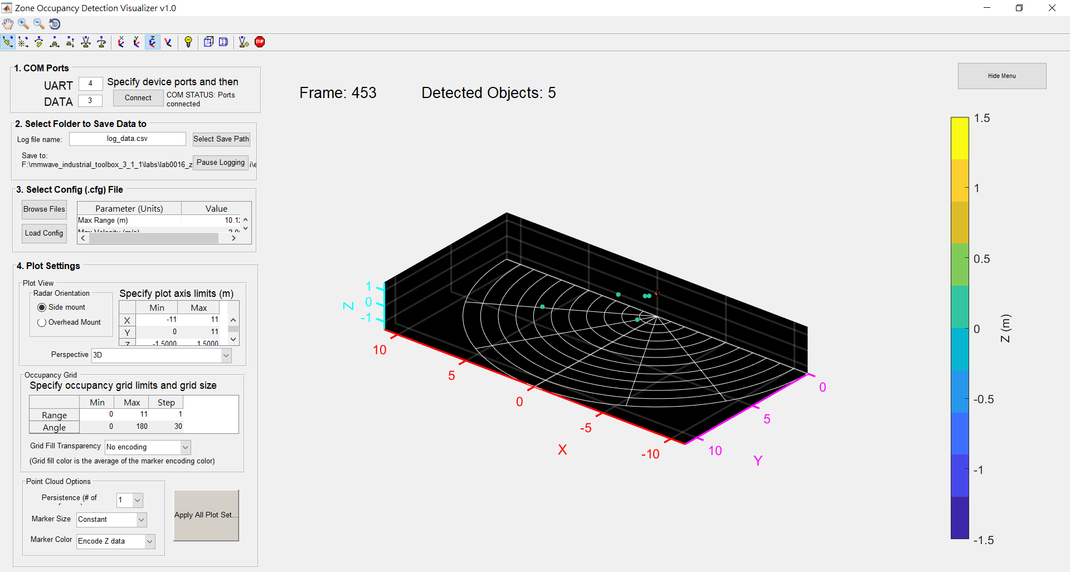Open the Marker Color dropdown
The image size is (1070, 572).
coord(116,541)
